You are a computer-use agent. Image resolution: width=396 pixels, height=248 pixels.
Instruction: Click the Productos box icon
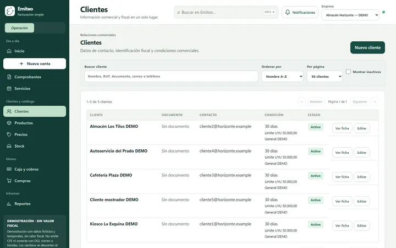click(9, 123)
